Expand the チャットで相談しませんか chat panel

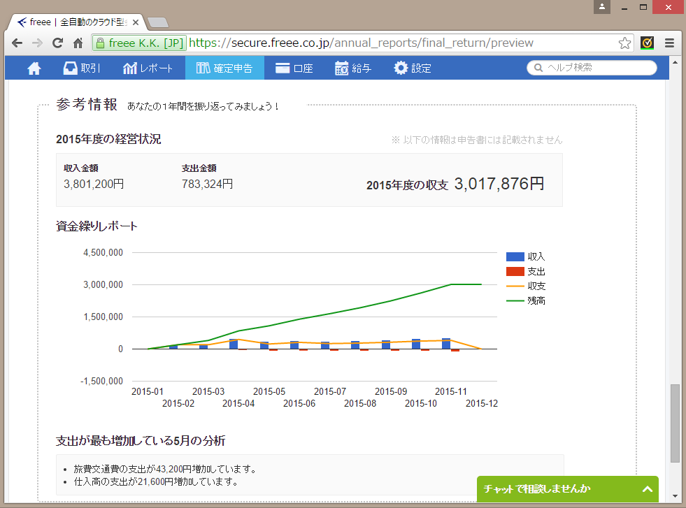coord(648,489)
